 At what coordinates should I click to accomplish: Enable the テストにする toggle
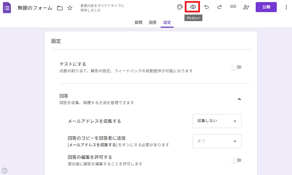[x=237, y=67]
